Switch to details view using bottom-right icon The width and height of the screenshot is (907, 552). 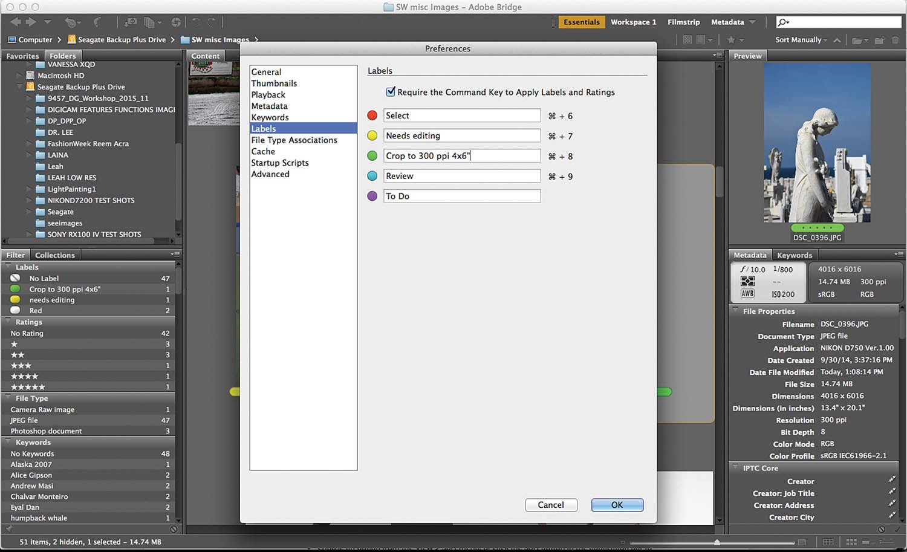[868, 542]
